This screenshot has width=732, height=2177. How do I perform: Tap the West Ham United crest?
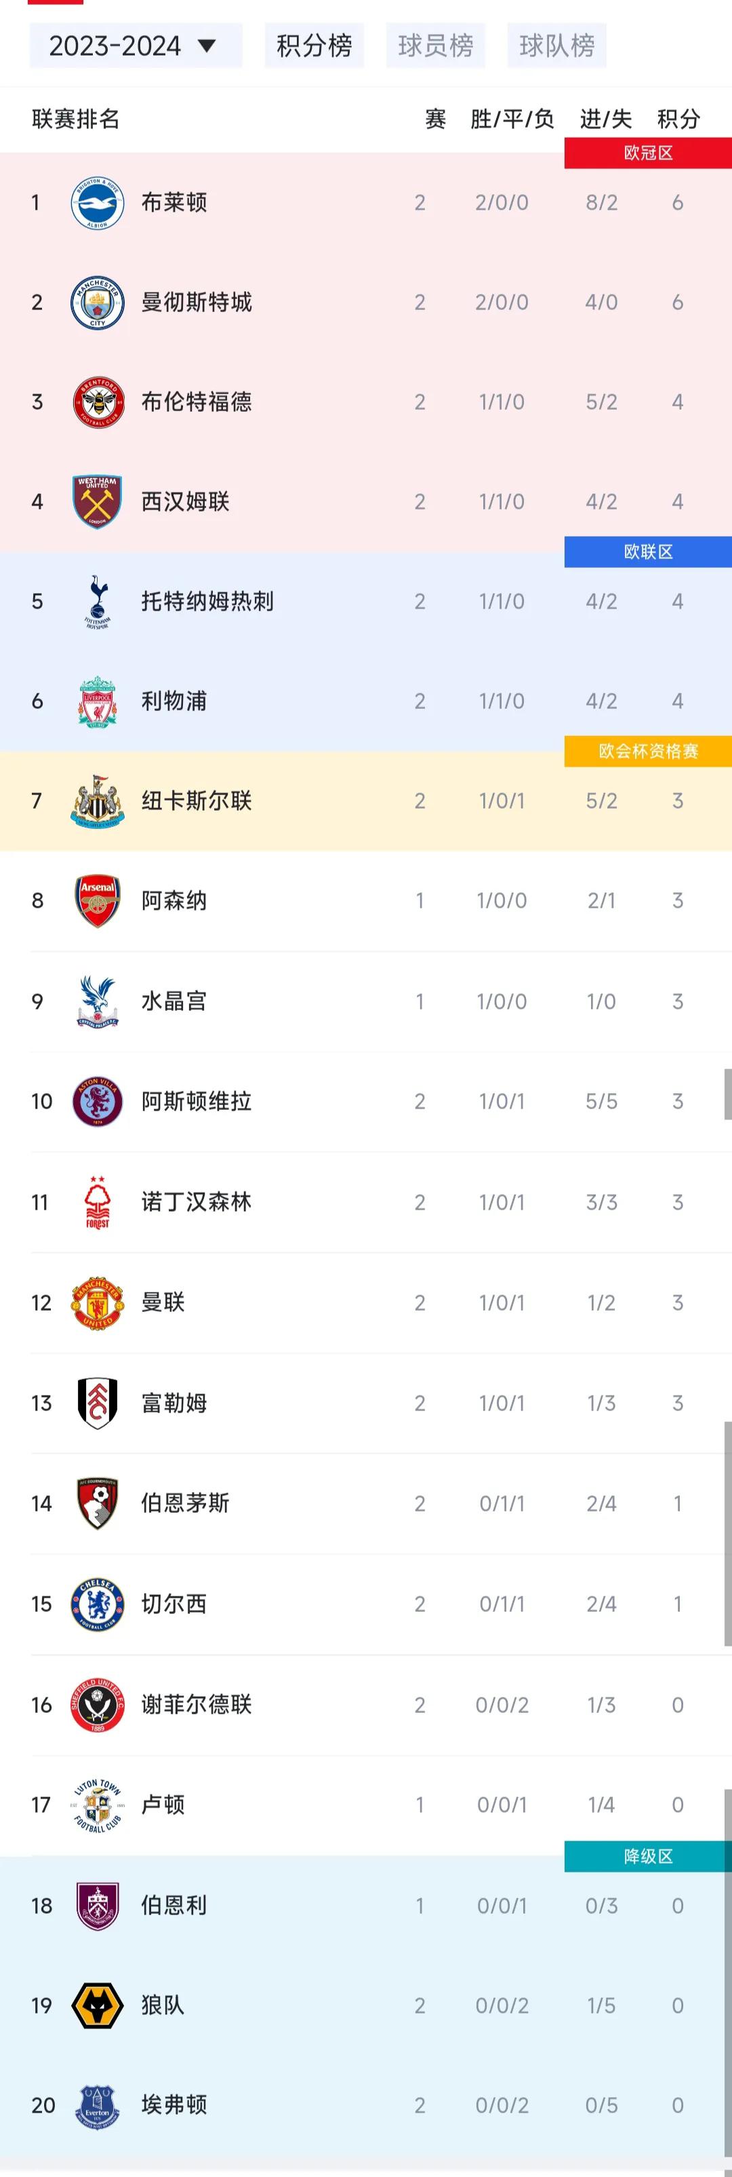point(97,502)
